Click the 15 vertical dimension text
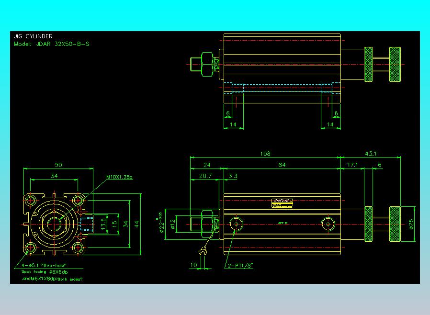The height and width of the screenshot is (315, 430). pyautogui.click(x=114, y=224)
